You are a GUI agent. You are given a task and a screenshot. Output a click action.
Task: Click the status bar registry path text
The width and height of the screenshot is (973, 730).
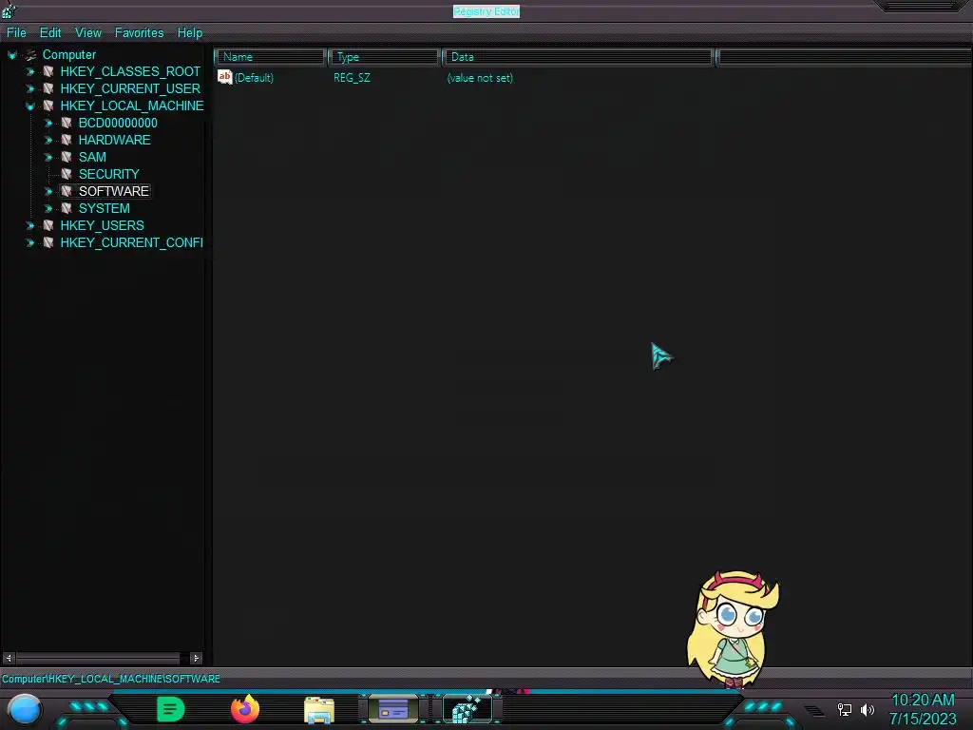[111, 679]
